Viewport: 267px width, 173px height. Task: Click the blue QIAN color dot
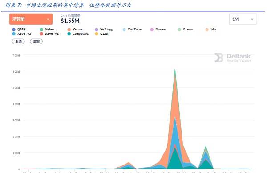point(14,29)
